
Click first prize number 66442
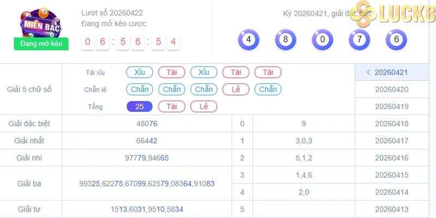tap(147, 141)
